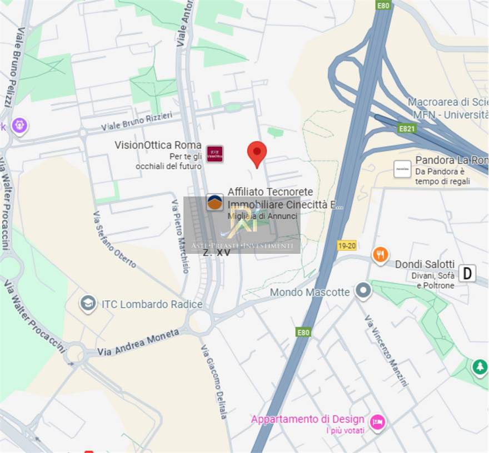
Task: Click the Pandora store logo icon
Action: [x=402, y=169]
